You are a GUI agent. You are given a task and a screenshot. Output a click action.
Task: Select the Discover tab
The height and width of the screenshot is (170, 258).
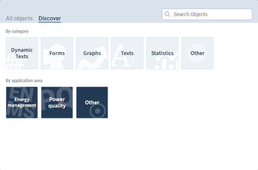click(x=49, y=18)
